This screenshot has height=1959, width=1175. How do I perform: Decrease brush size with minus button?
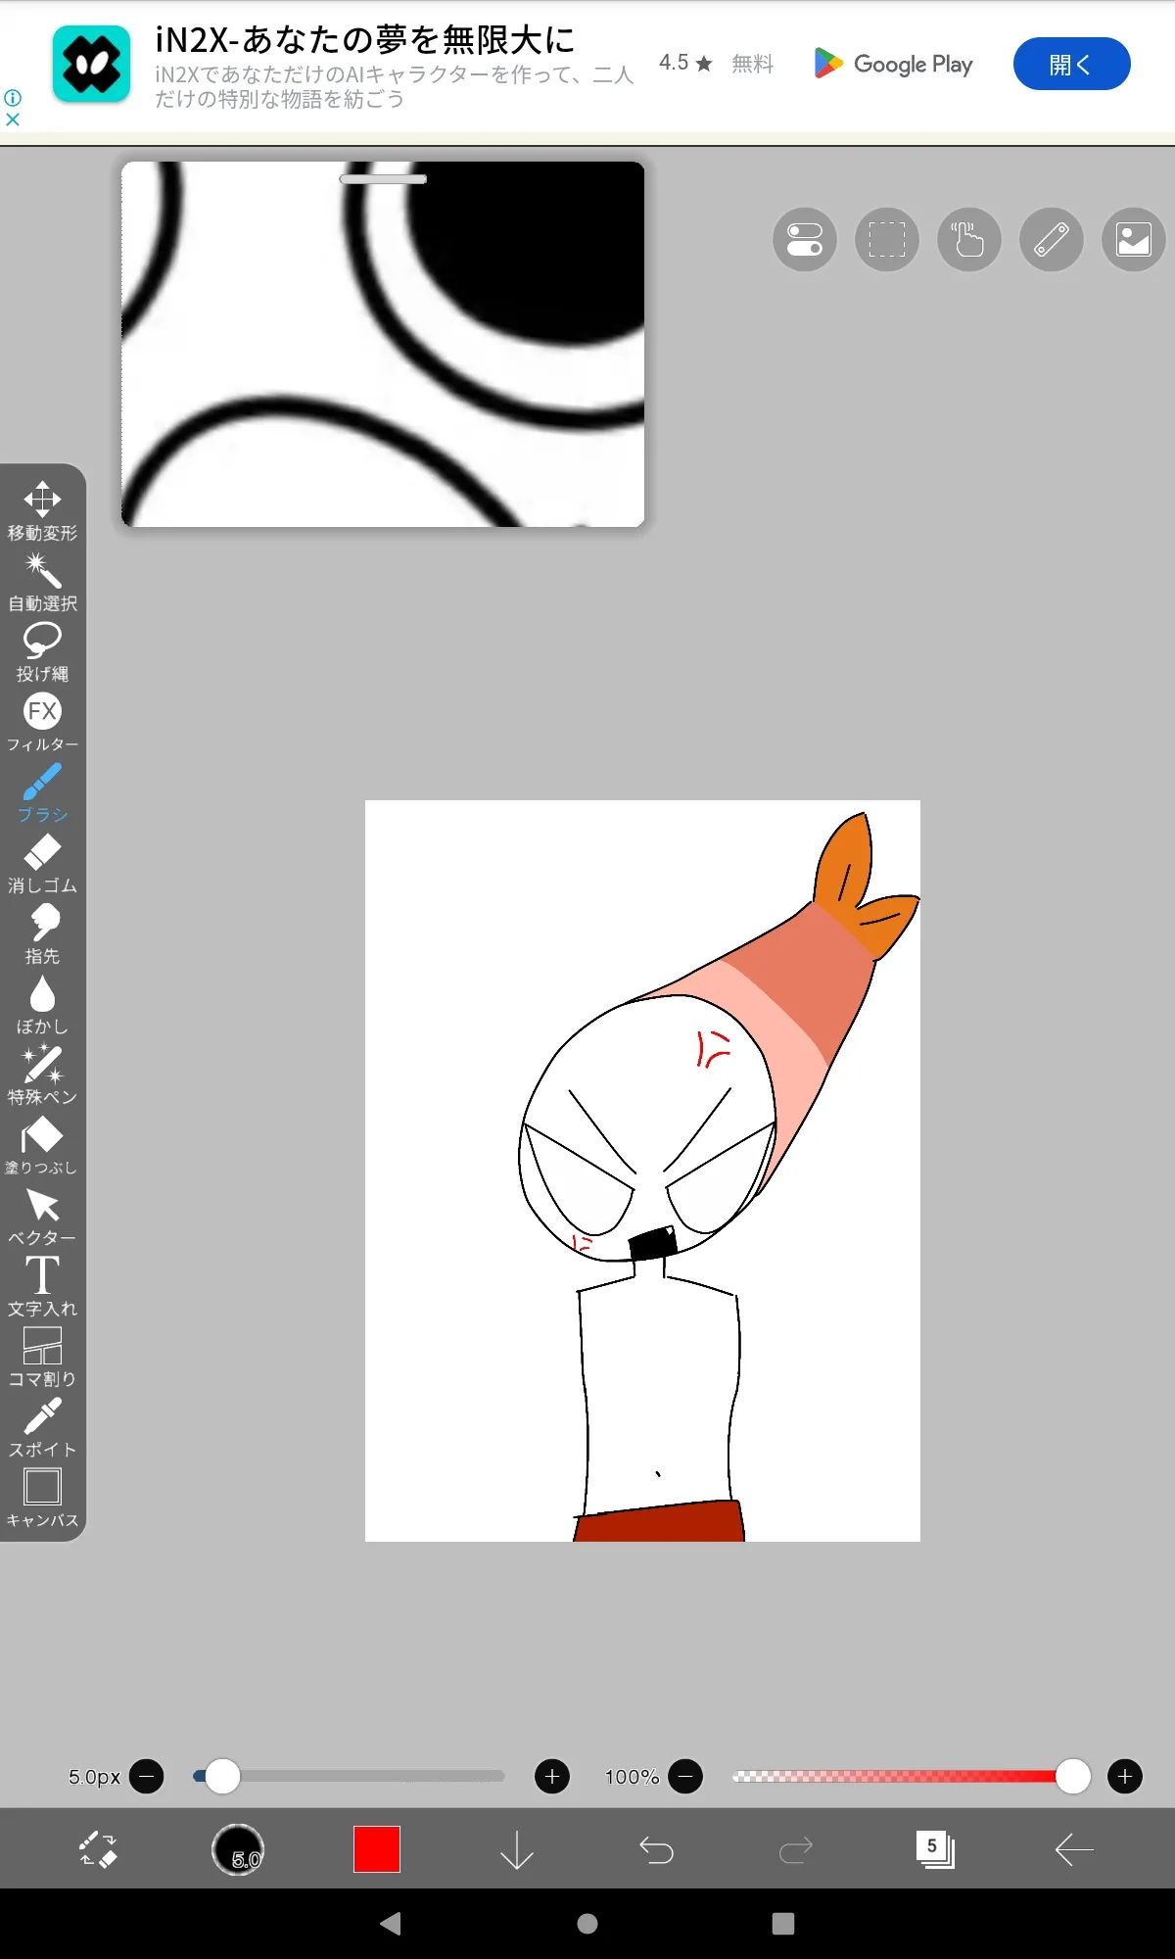[147, 1776]
